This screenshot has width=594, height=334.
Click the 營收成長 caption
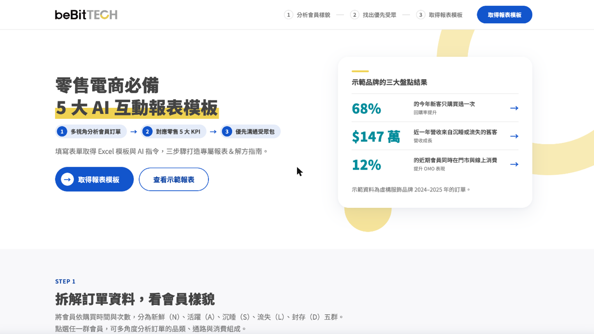(423, 141)
